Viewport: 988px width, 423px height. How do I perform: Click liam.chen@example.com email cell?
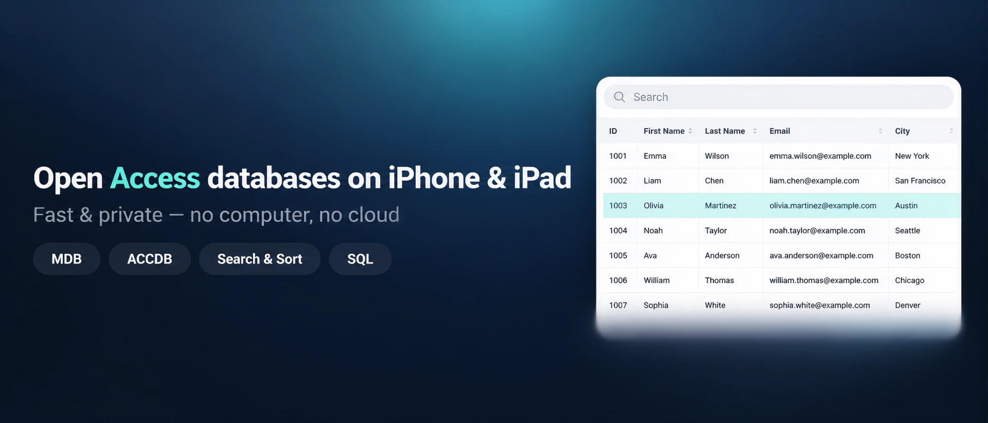[x=814, y=181]
